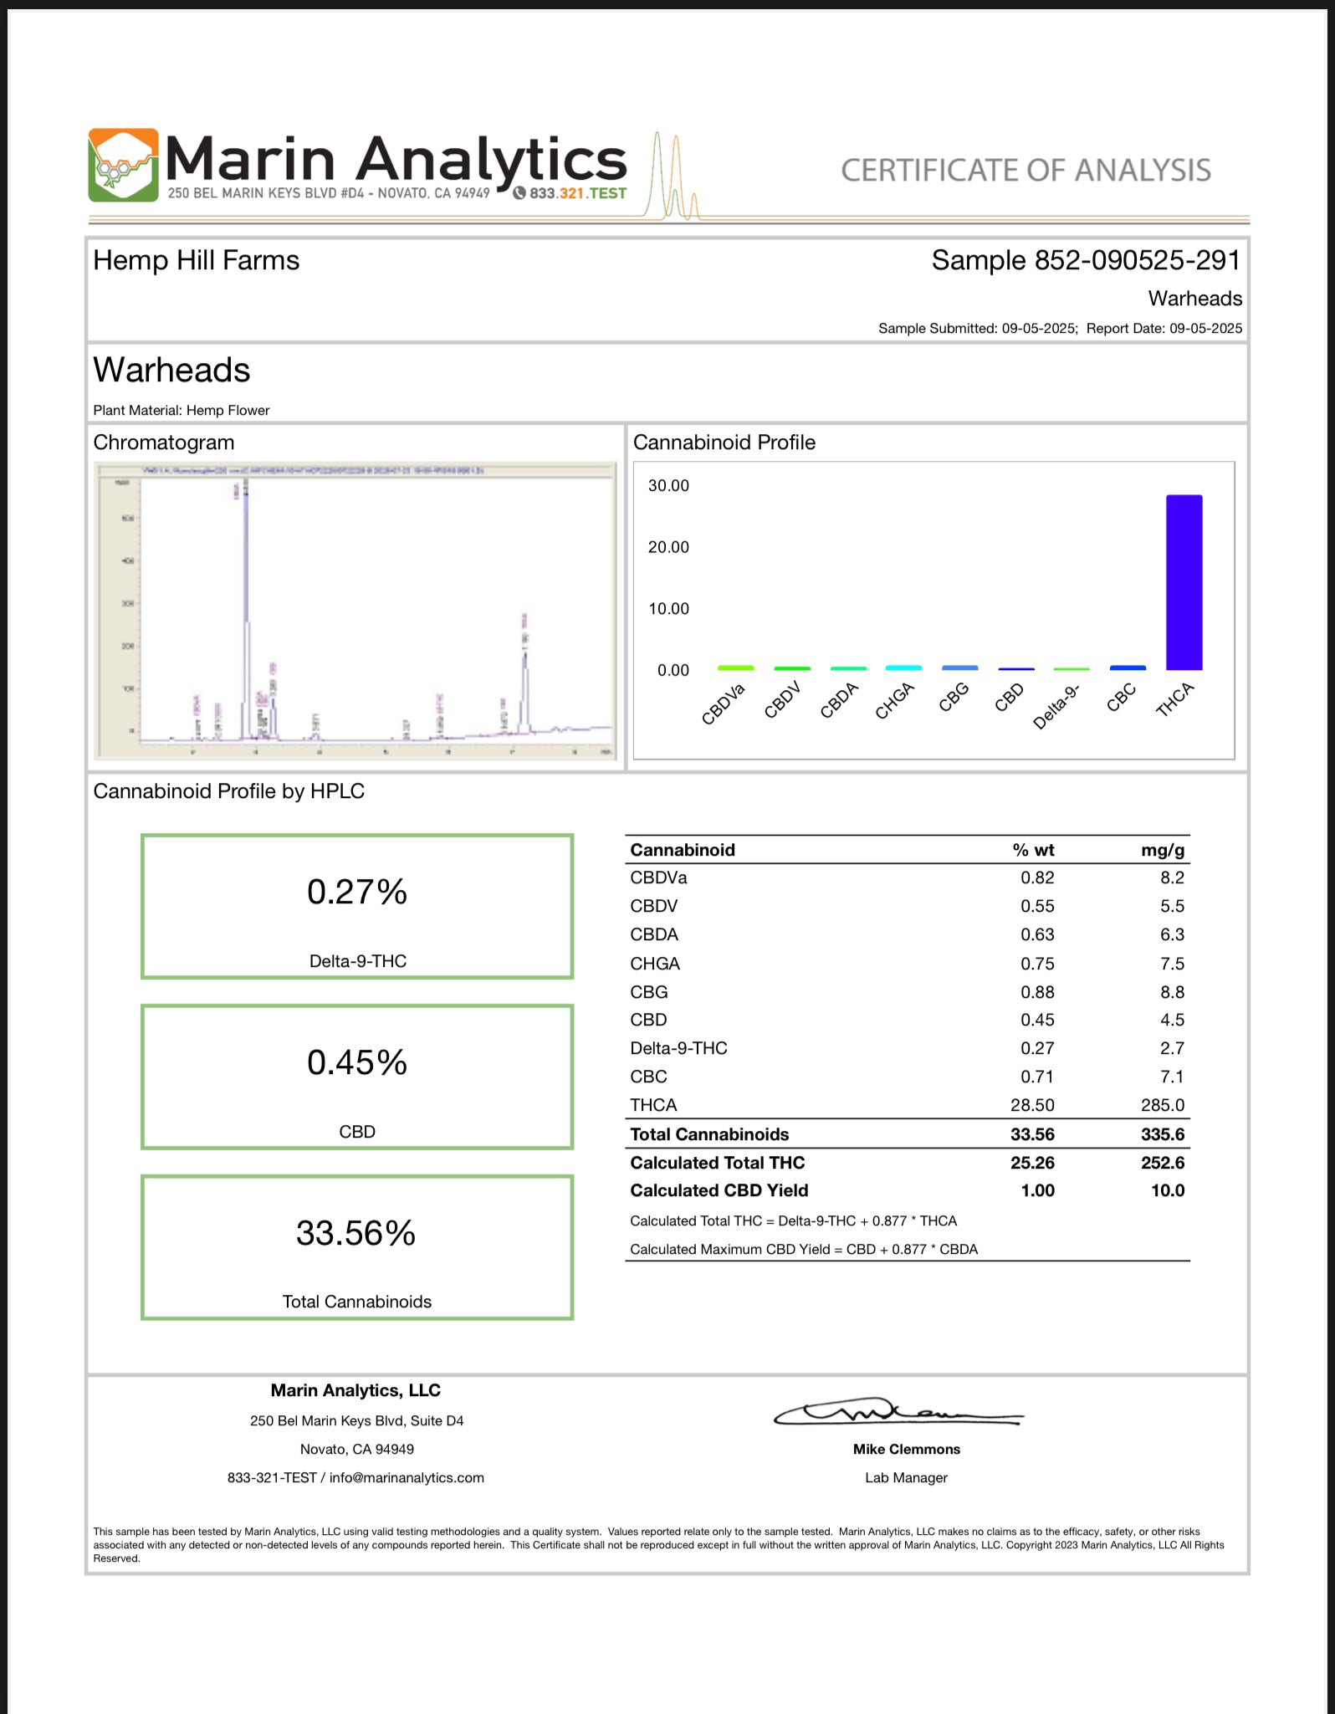This screenshot has width=1335, height=1714.
Task: Select the Calculated Total THC row
Action: (x=907, y=1163)
